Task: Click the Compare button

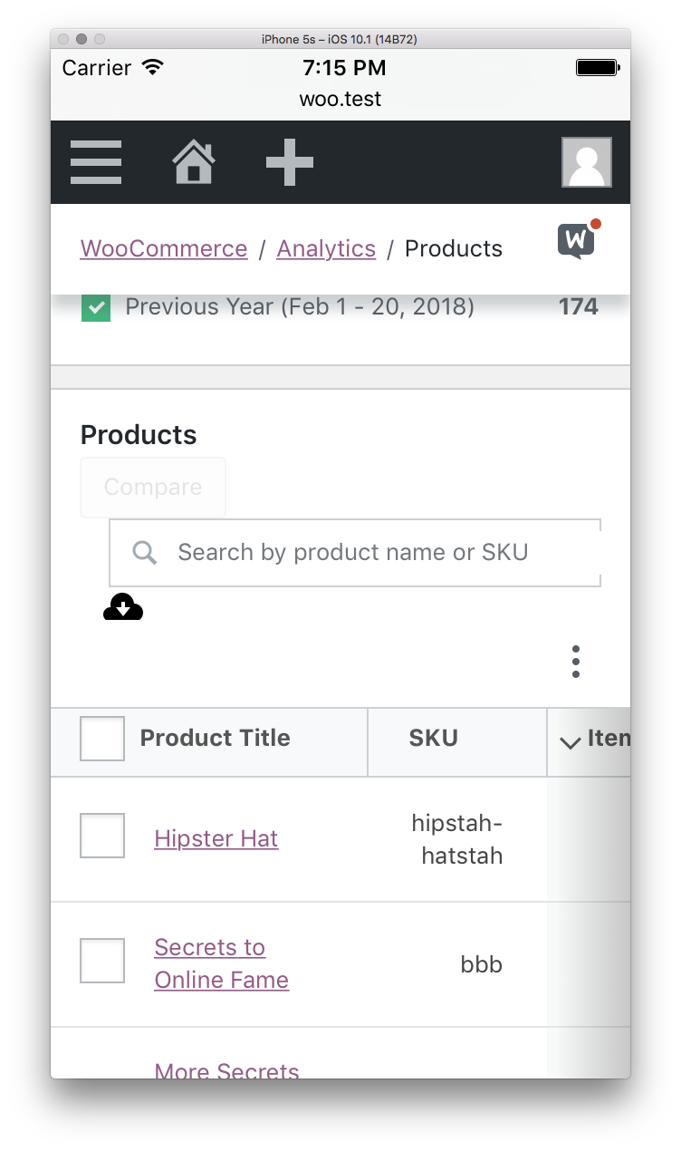Action: click(152, 487)
